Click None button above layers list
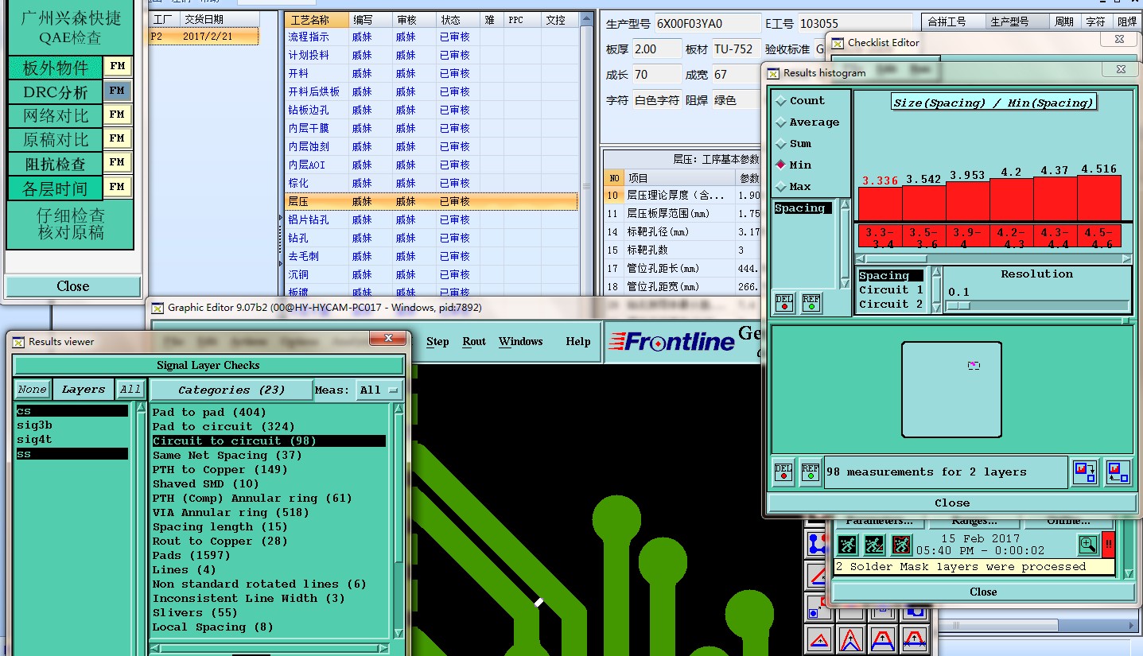 coord(32,390)
